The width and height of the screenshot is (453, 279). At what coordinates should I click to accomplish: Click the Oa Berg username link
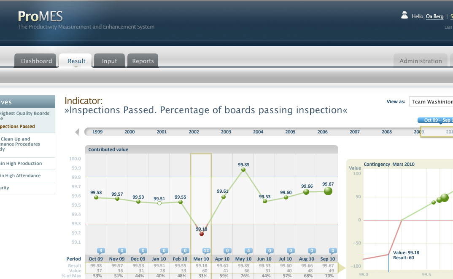coord(434,16)
